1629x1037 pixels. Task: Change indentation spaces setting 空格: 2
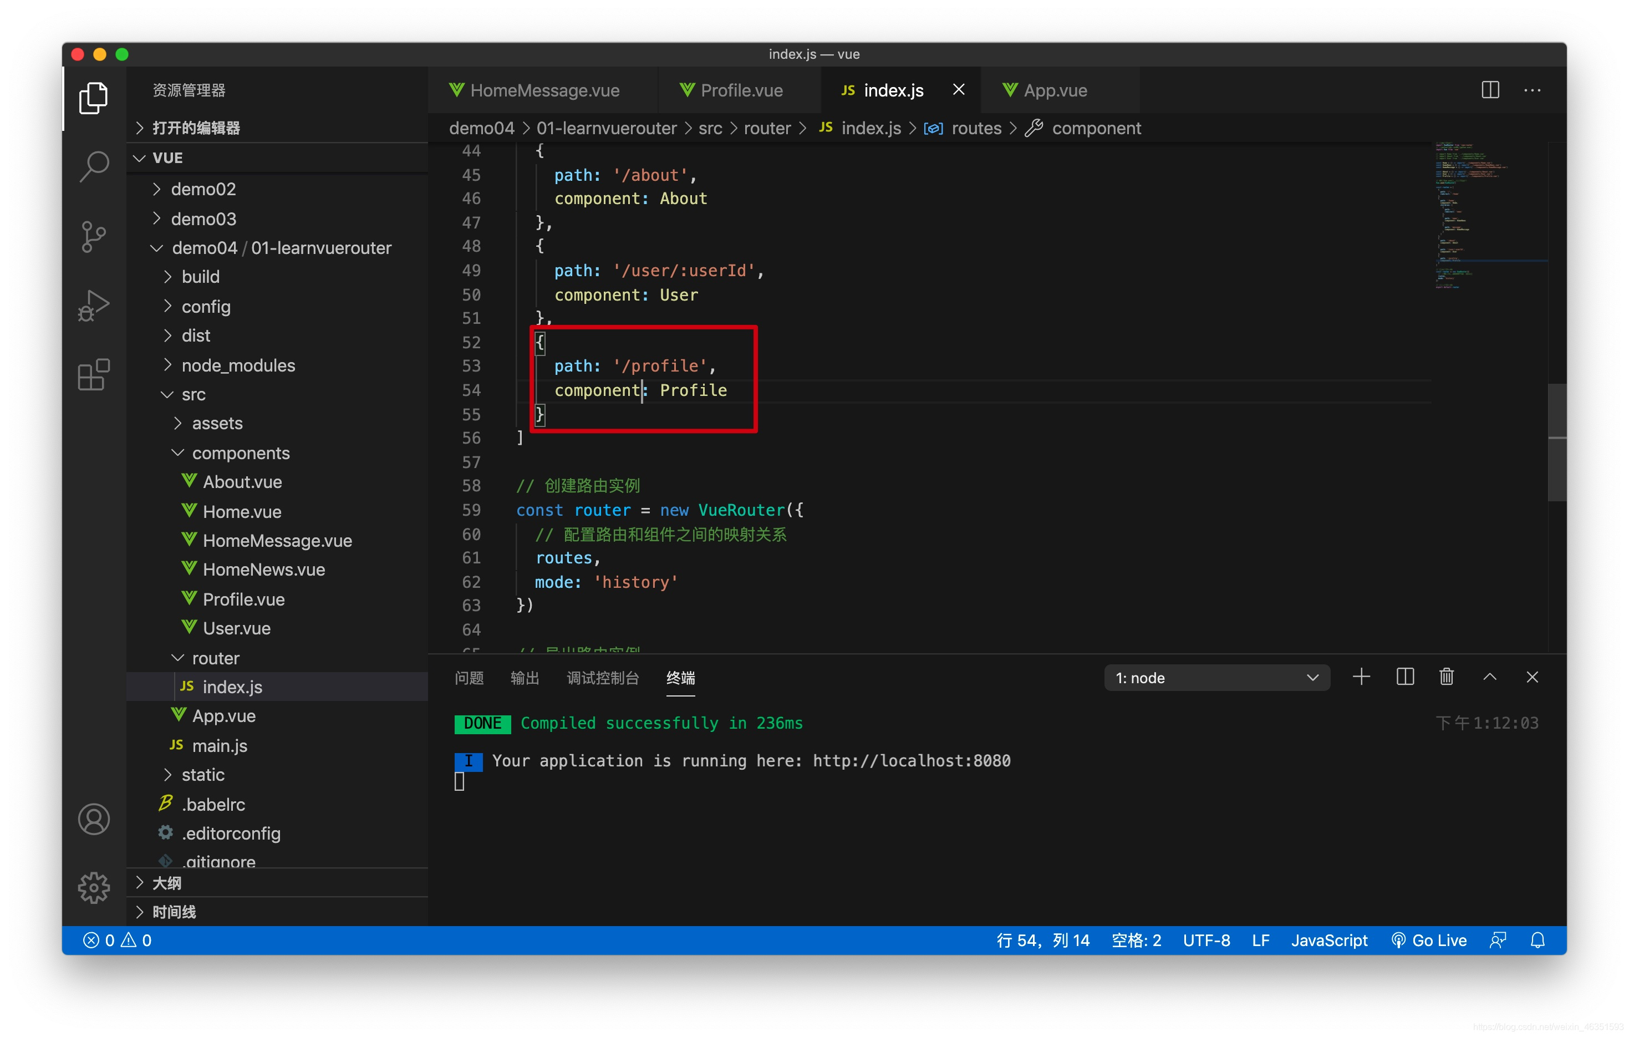(1137, 941)
